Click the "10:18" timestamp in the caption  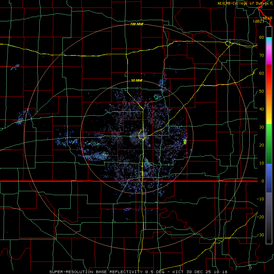click(x=221, y=272)
